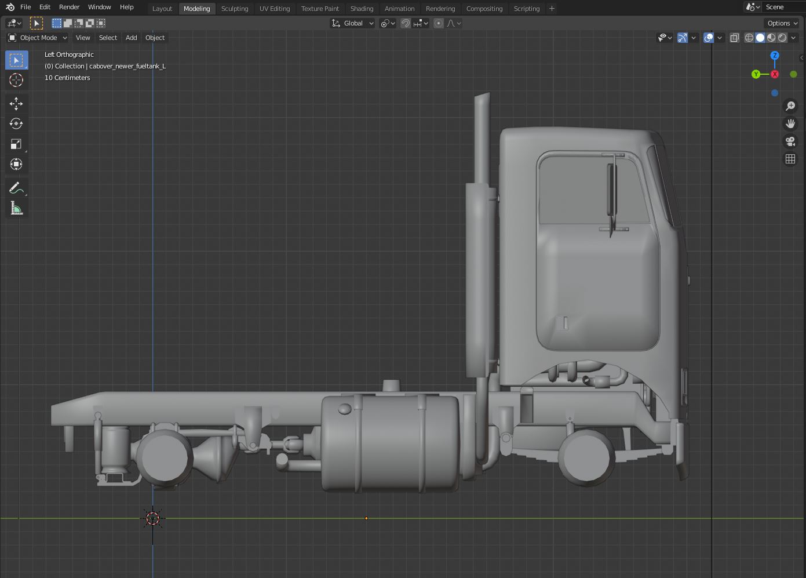Click the hand pan view icon
806x578 pixels.
coord(790,123)
